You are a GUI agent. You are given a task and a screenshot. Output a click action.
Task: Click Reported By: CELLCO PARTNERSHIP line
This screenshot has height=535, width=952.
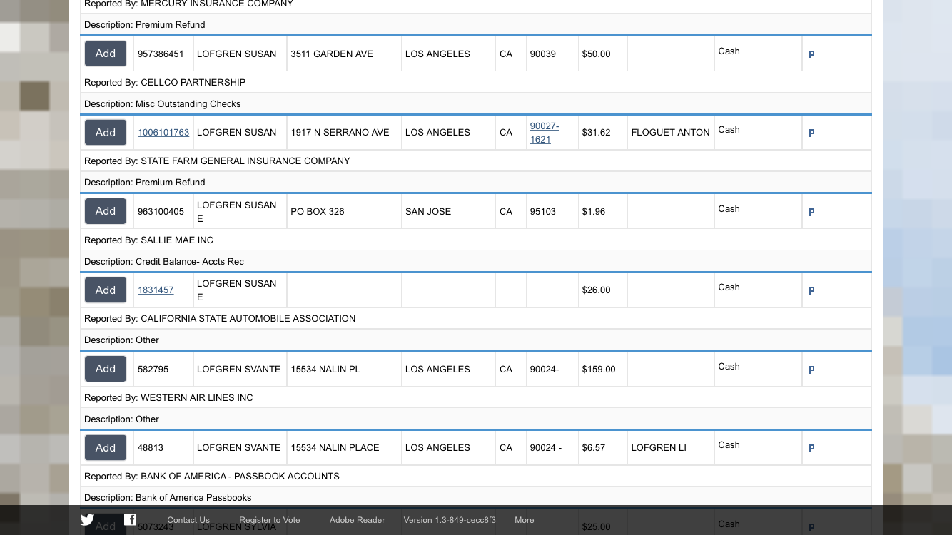(x=476, y=82)
